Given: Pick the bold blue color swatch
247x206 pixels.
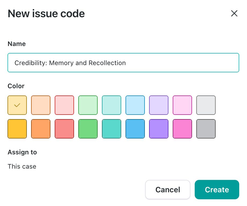Looking at the screenshot, I should (x=135, y=129).
